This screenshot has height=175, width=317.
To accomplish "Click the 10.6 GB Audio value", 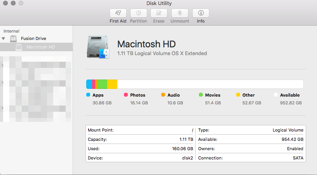I will click(175, 103).
